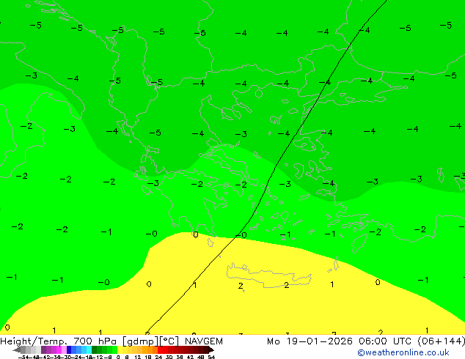
Task: Click the 'Height/Temp. 700 hPa' chart title
Action: click(58, 341)
